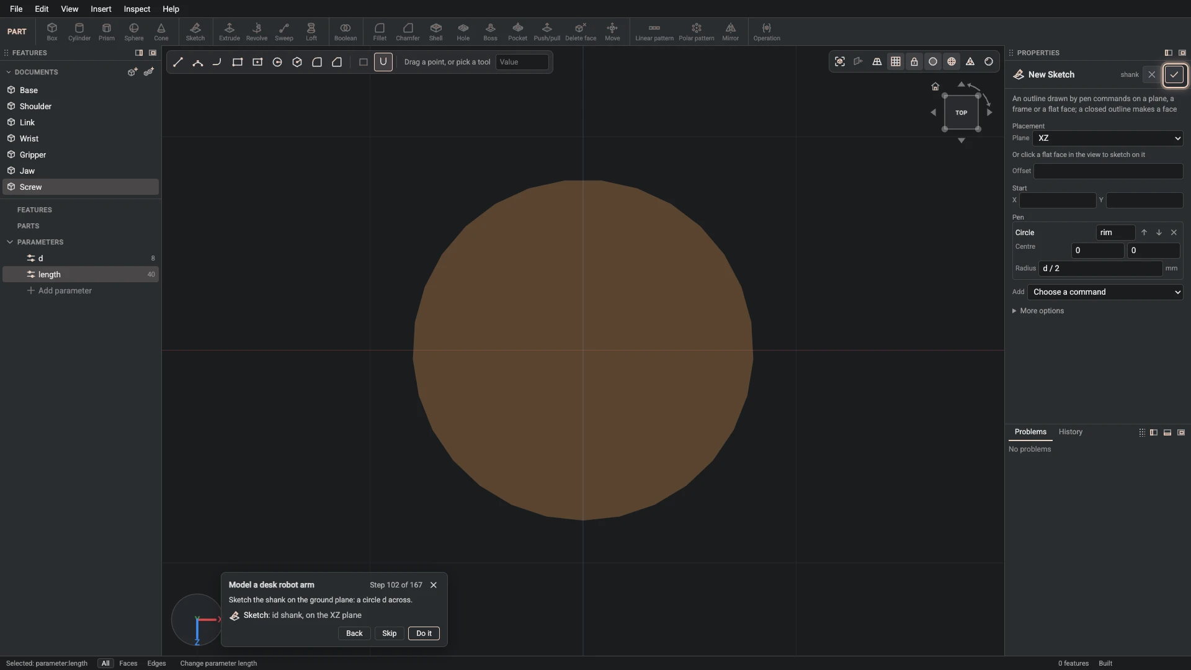Open the File menu
1191x670 pixels.
pyautogui.click(x=16, y=9)
